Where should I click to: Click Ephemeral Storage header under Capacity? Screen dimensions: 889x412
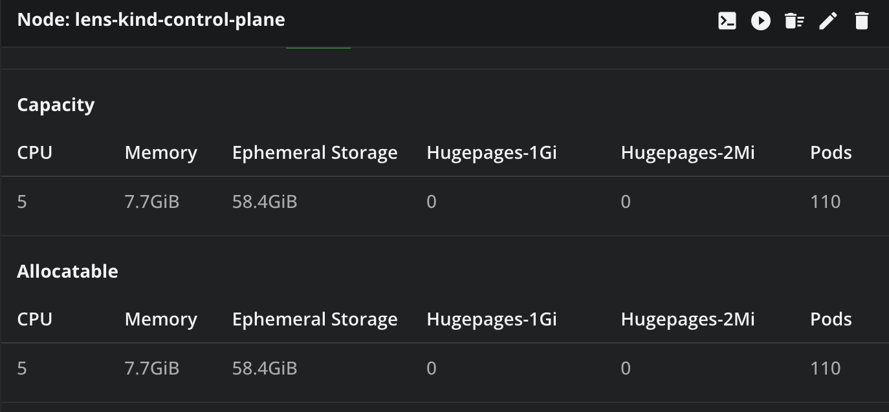[x=315, y=153]
